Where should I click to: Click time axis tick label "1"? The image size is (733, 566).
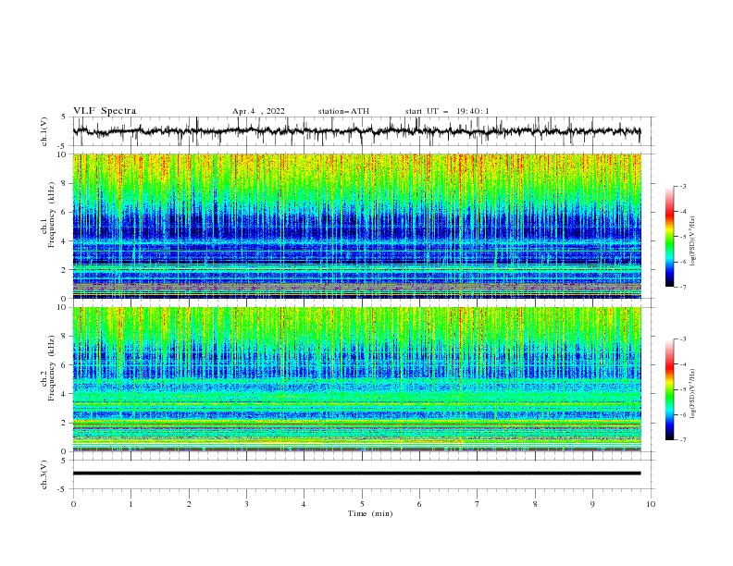[x=130, y=504]
